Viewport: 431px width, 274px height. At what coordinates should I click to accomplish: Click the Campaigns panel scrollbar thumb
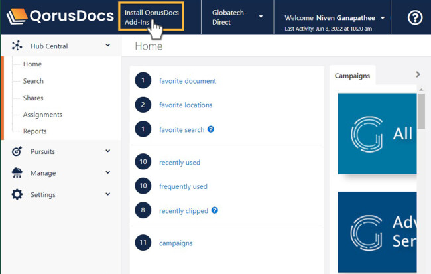tap(421, 111)
